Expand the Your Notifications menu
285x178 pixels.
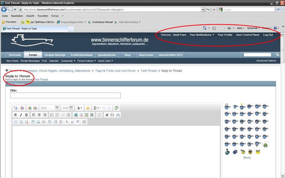pyautogui.click(x=202, y=35)
